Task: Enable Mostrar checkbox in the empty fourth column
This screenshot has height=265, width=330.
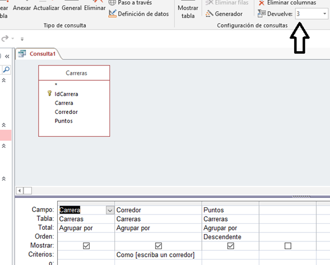Action: coord(288,246)
